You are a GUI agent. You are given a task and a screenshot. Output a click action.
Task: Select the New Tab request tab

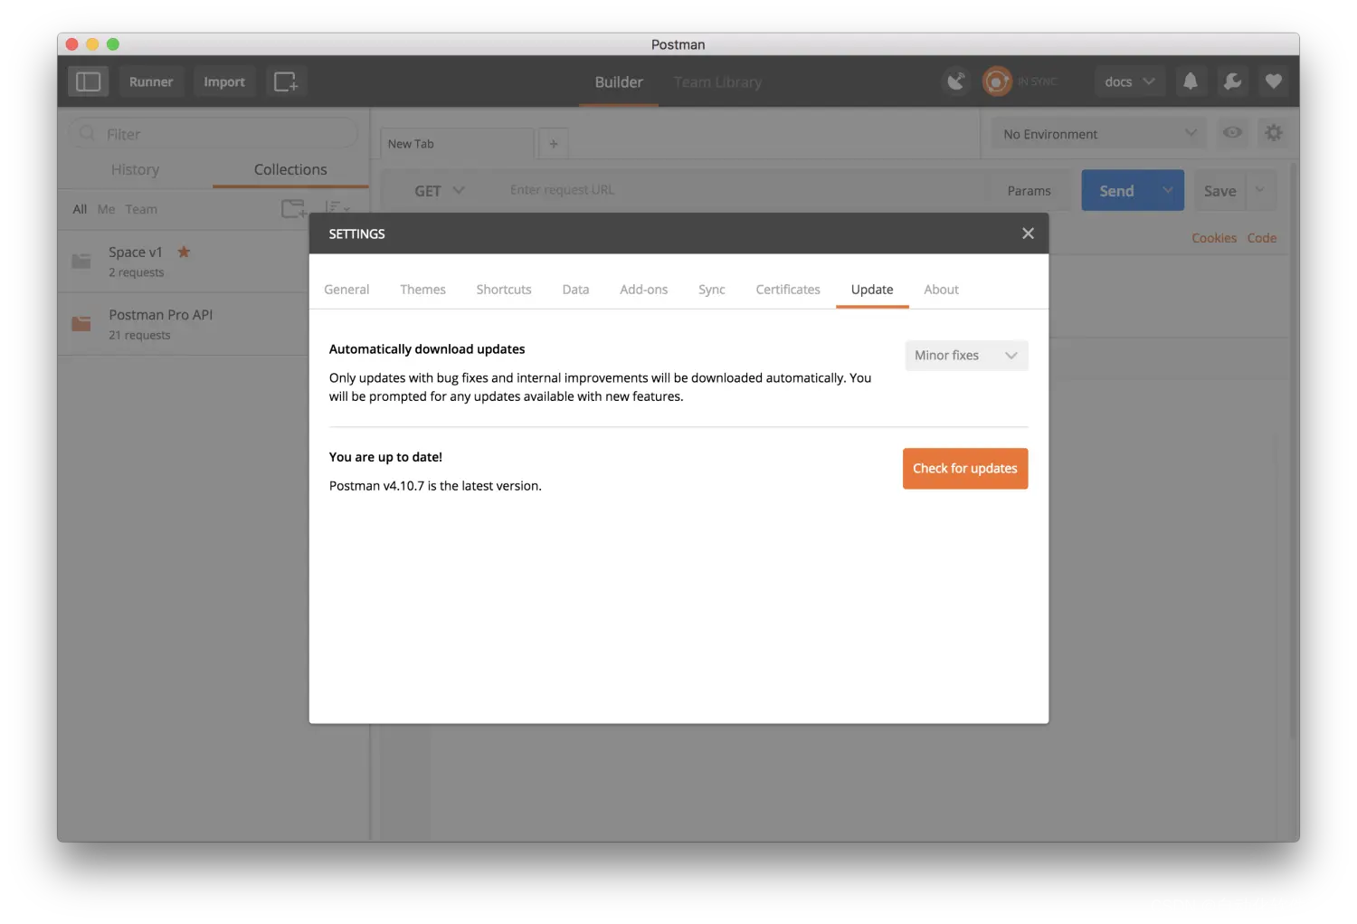pos(457,144)
